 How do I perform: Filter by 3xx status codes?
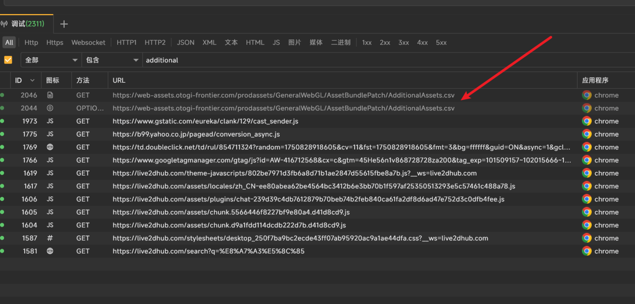click(x=403, y=42)
